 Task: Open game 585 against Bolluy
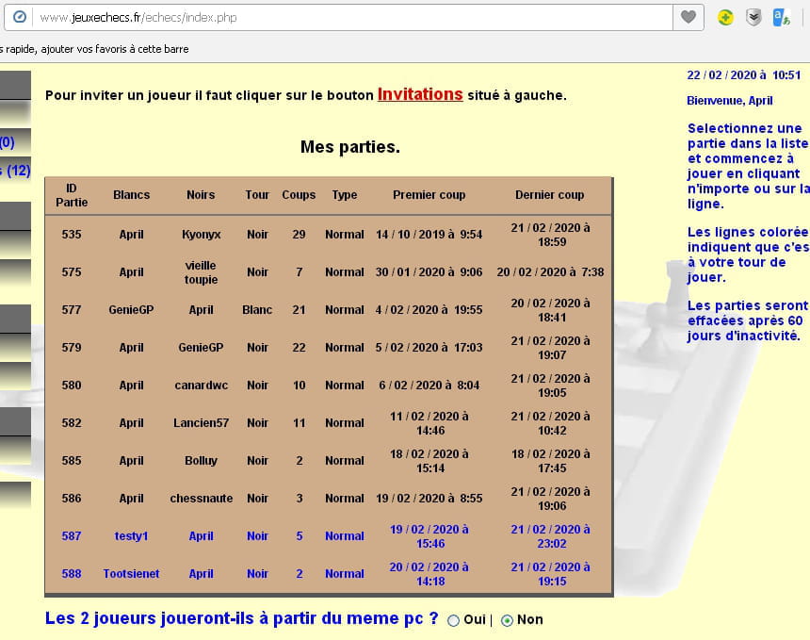pos(329,461)
